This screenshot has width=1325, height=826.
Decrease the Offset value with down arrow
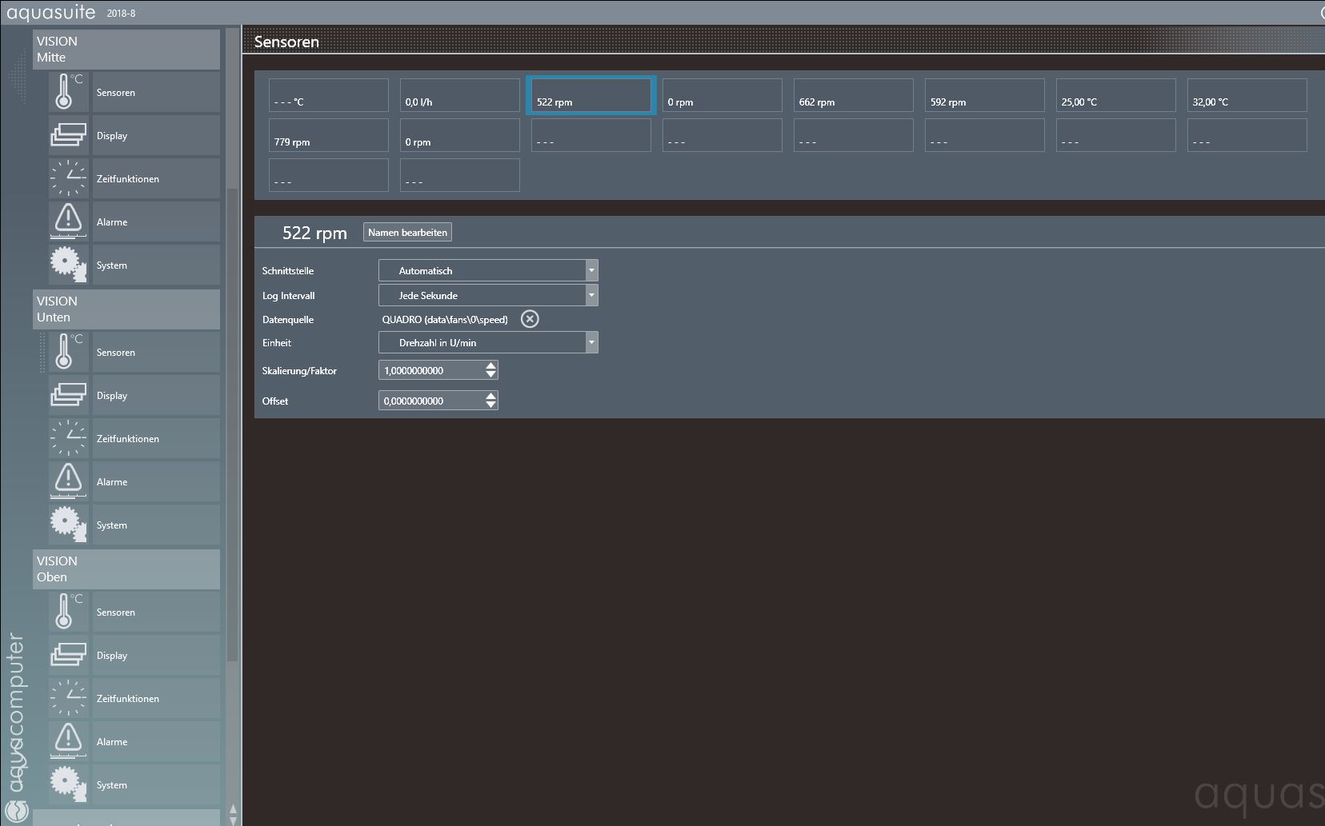click(x=490, y=405)
